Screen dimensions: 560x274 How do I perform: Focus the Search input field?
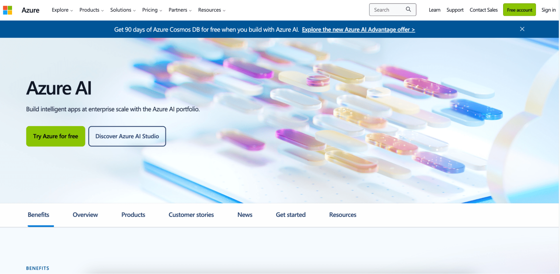click(392, 10)
